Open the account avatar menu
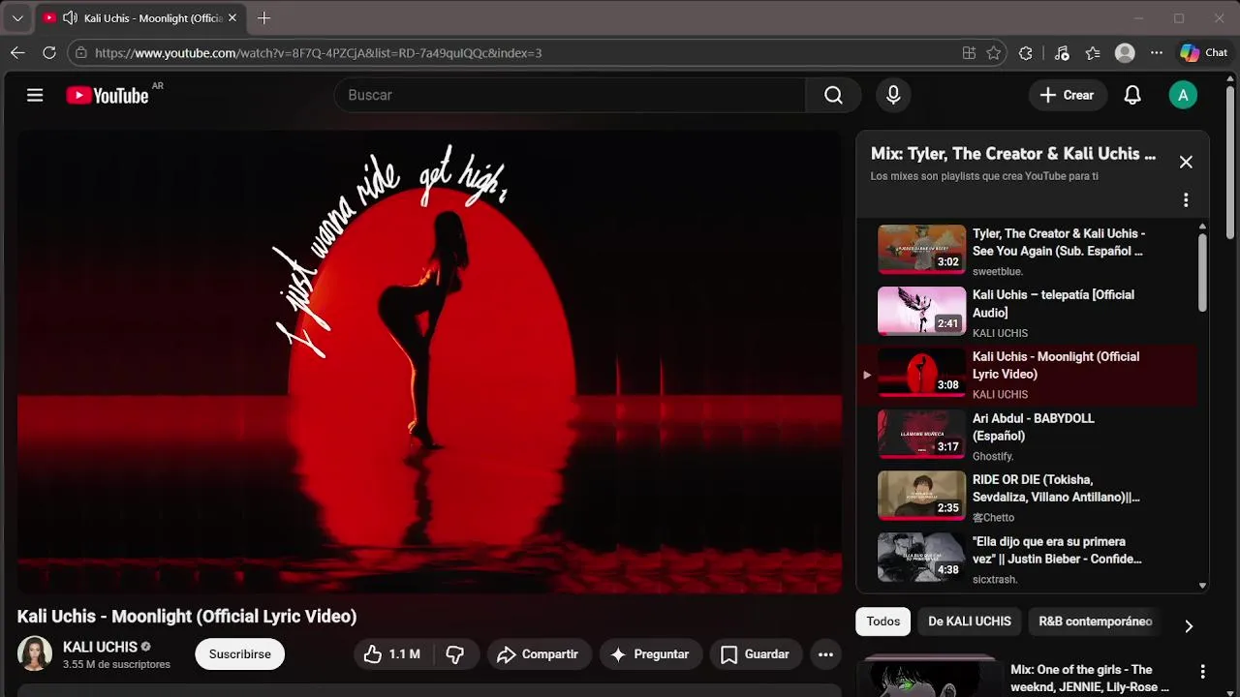The image size is (1240, 697). coord(1183,95)
